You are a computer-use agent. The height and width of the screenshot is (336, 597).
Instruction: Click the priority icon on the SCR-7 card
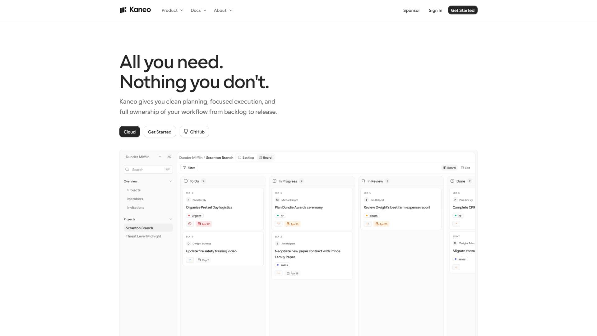click(x=456, y=267)
